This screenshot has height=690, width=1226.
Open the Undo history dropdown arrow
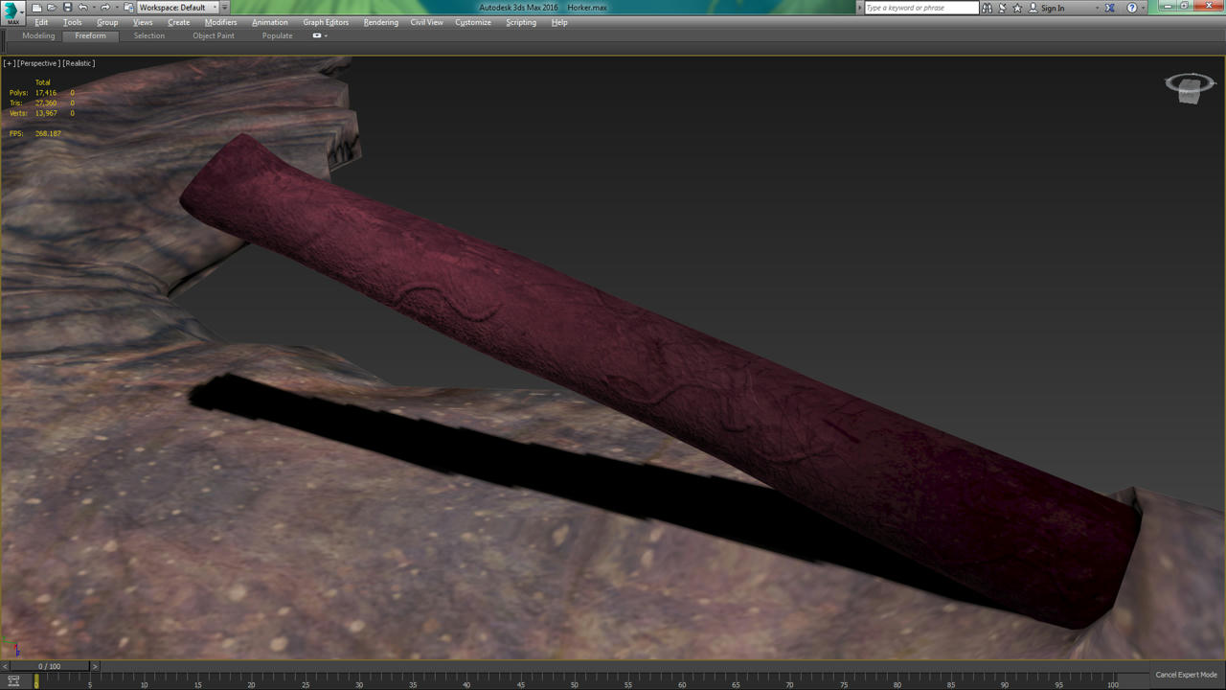(93, 8)
